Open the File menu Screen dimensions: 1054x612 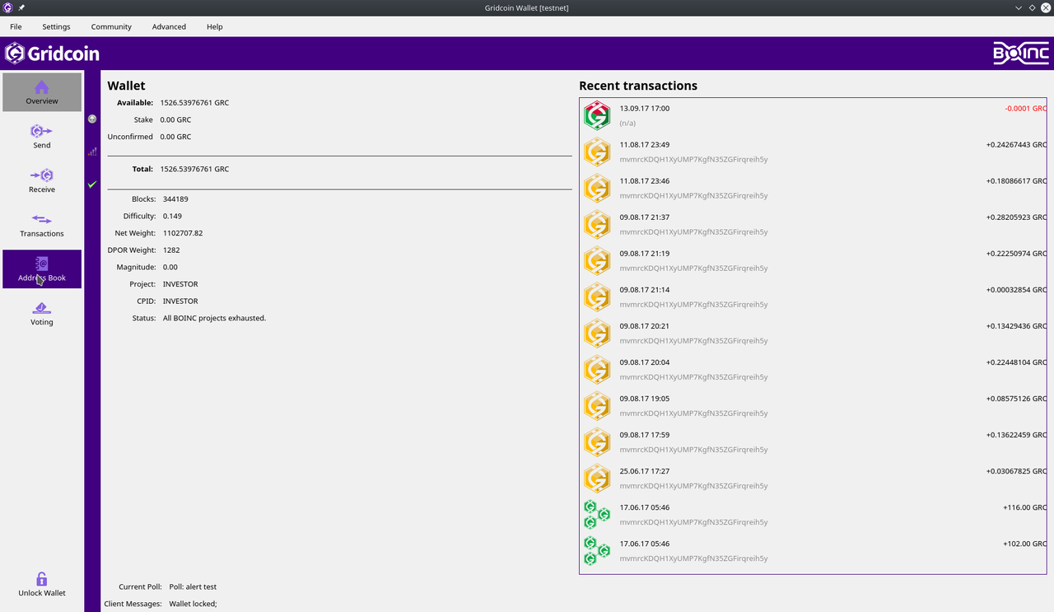(x=16, y=26)
